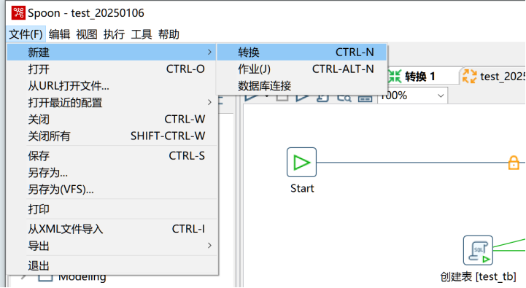The height and width of the screenshot is (288, 526).
Task: Select the 创建表 [test_tb] SQL step icon
Action: click(x=478, y=250)
